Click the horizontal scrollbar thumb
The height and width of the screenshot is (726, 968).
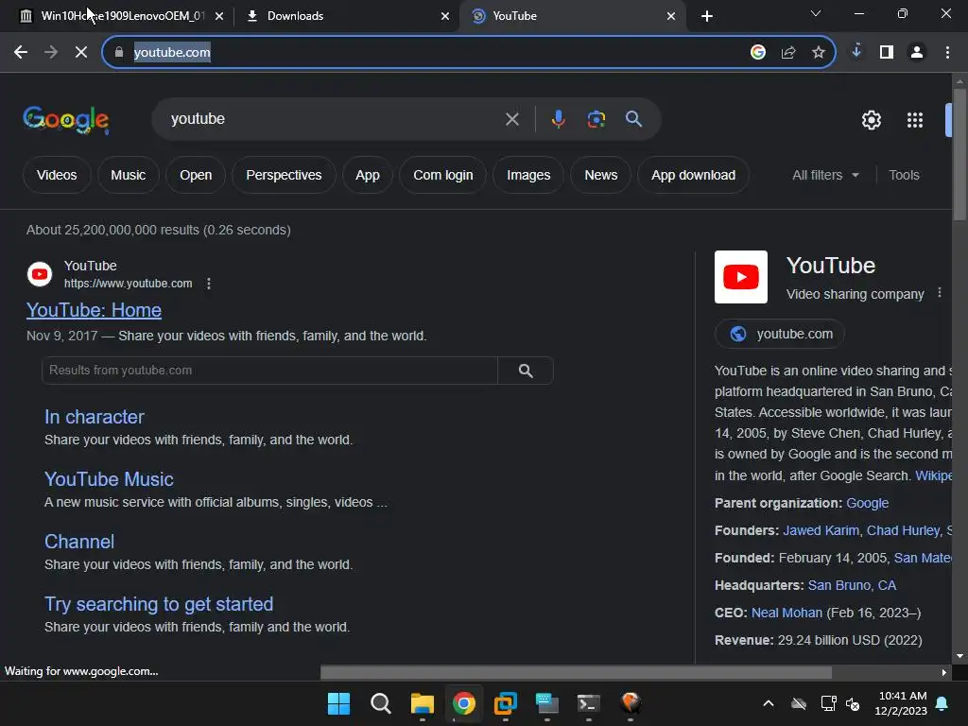(576, 672)
